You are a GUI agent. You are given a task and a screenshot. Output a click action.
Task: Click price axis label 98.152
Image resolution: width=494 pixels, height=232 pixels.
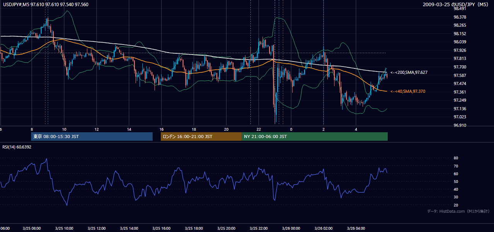(x=460, y=34)
